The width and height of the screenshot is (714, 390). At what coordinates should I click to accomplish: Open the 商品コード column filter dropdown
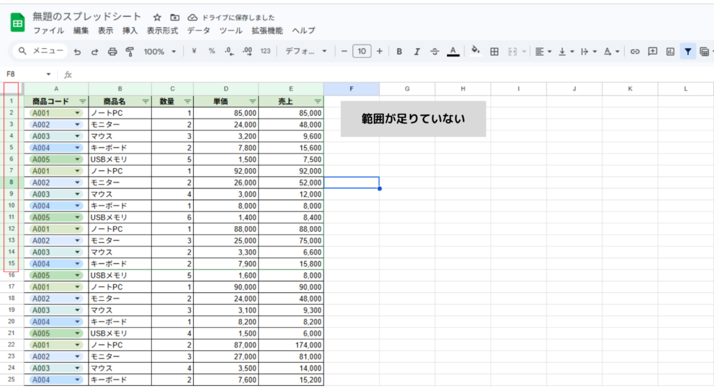(x=83, y=101)
